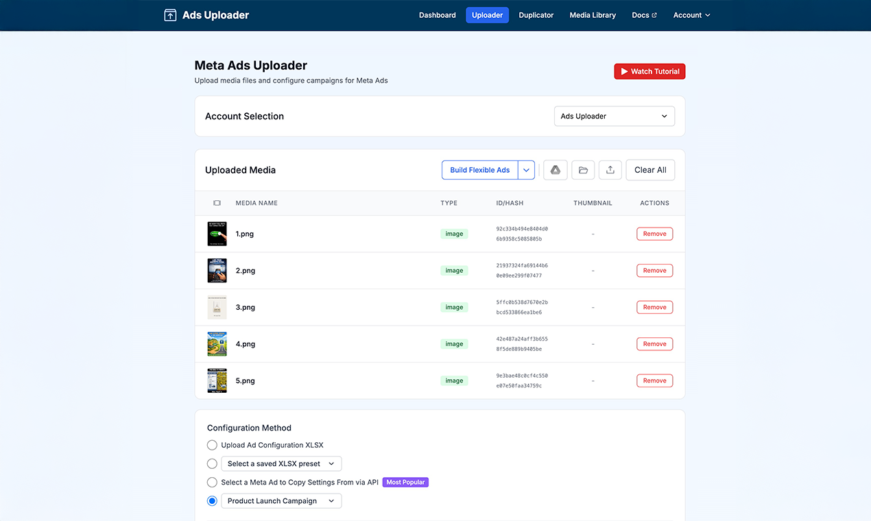871x521 pixels.
Task: Click the upload media icon
Action: pos(610,169)
